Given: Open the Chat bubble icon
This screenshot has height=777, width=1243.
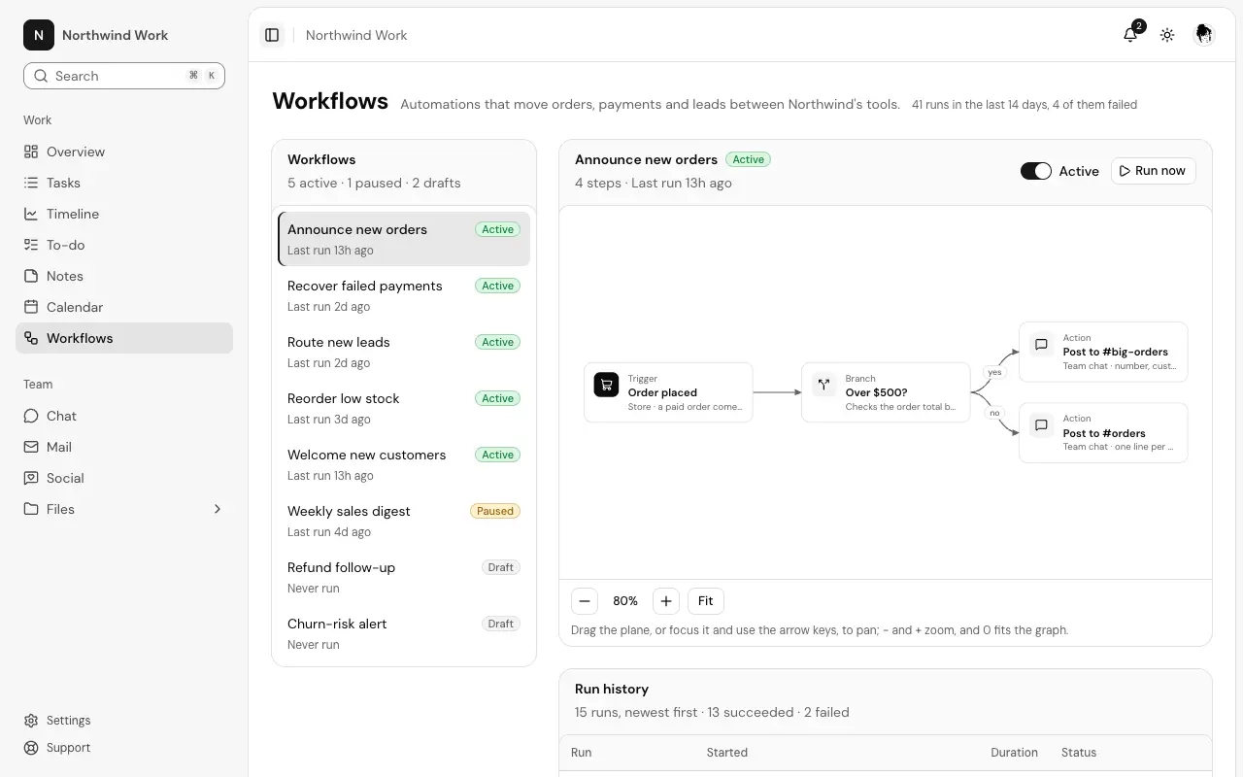Looking at the screenshot, I should [x=31, y=416].
